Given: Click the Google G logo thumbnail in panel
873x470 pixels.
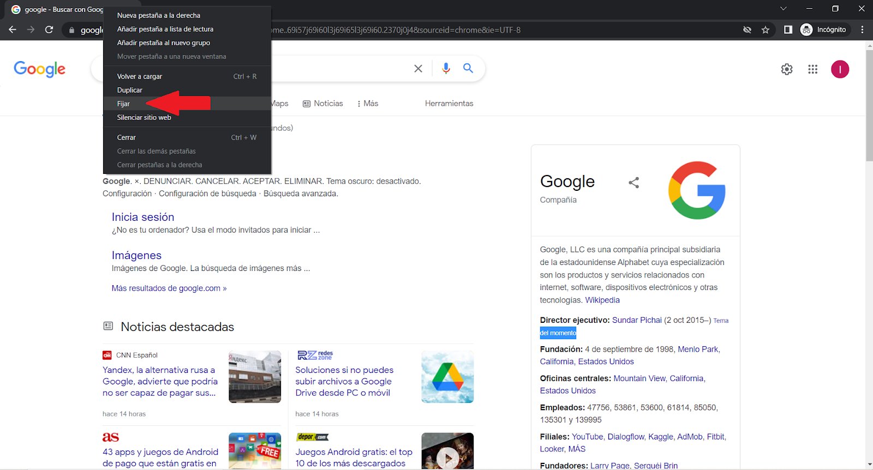Looking at the screenshot, I should pos(697,190).
